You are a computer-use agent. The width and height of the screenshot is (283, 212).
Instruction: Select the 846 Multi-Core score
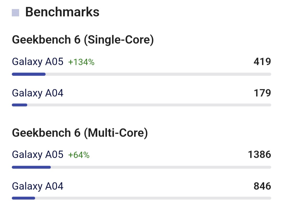pos(262,186)
